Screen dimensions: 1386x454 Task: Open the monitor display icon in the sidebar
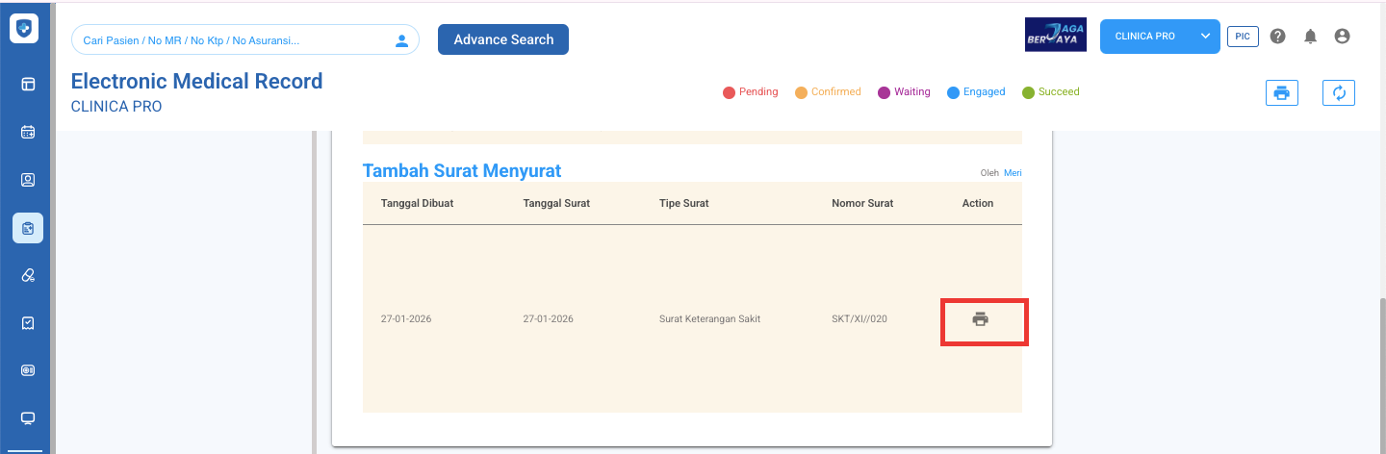28,418
